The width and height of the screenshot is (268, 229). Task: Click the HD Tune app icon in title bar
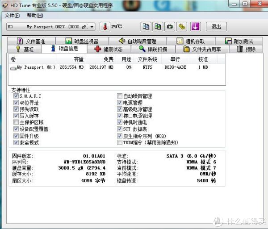[5, 5]
